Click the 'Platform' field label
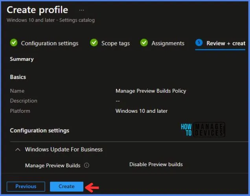 tap(20, 111)
